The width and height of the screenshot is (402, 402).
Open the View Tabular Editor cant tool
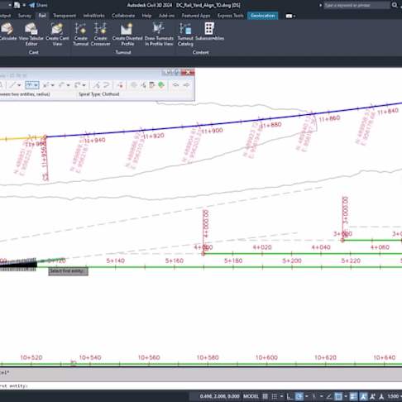pyautogui.click(x=31, y=33)
